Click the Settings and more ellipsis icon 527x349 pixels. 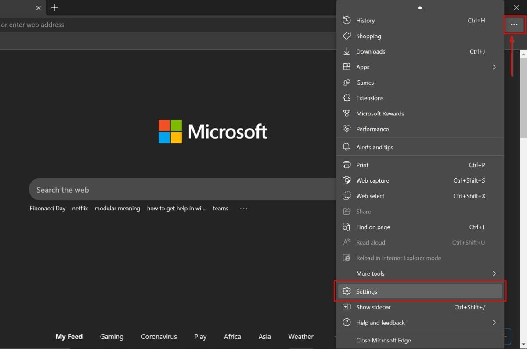coord(514,25)
